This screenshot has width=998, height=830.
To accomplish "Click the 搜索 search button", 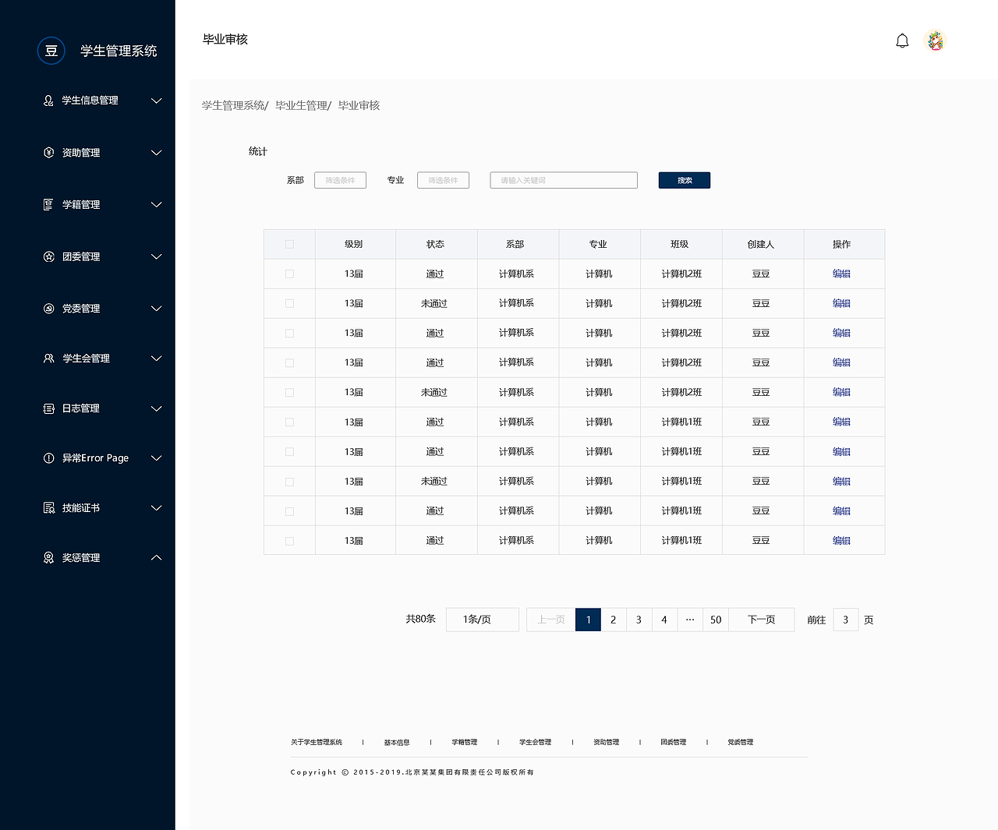I will [x=684, y=180].
